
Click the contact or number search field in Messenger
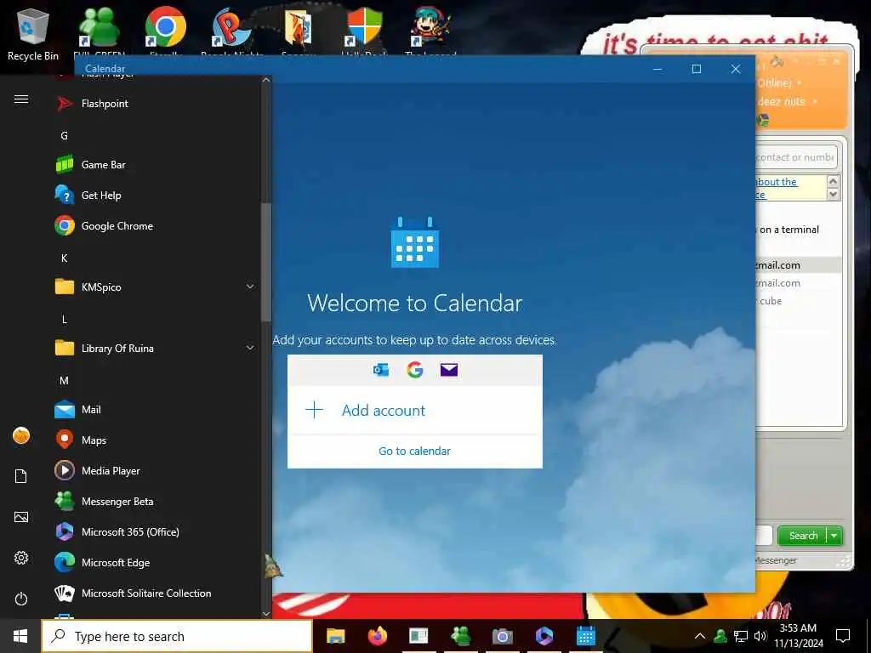point(795,157)
